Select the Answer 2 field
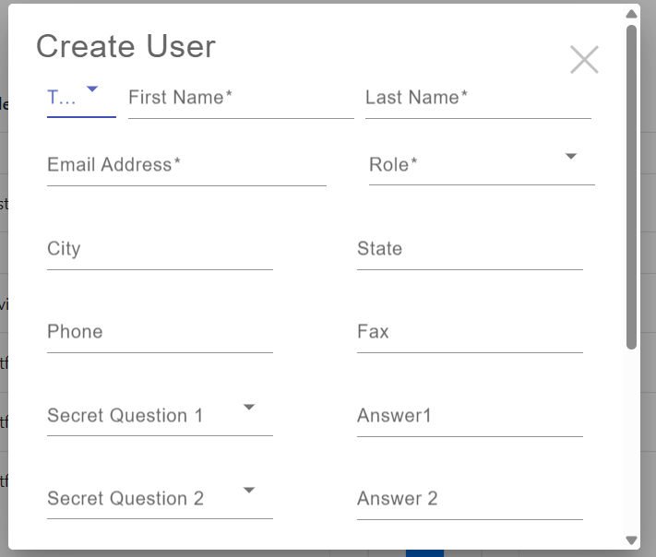Viewport: 656px width, 557px height. click(x=469, y=500)
